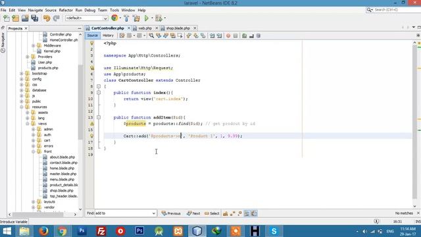This screenshot has width=421, height=237.
Task: Open the File menu
Action: (x=3, y=11)
